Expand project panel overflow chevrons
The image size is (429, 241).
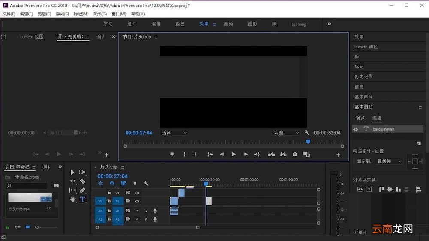pyautogui.click(x=60, y=167)
